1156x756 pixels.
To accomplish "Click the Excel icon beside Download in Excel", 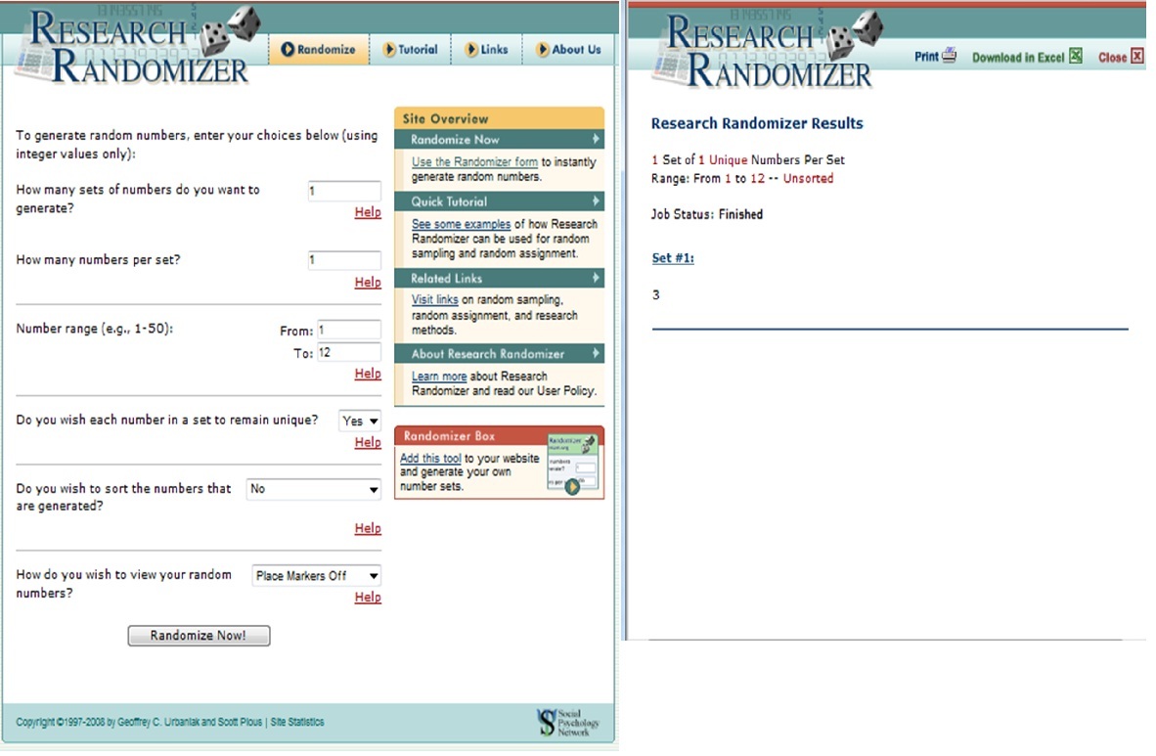I will (1076, 56).
